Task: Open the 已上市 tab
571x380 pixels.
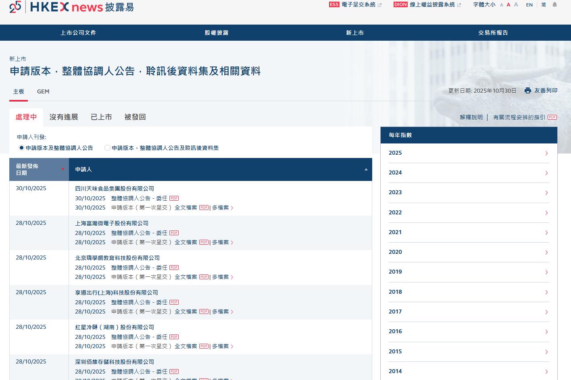Action: click(101, 117)
